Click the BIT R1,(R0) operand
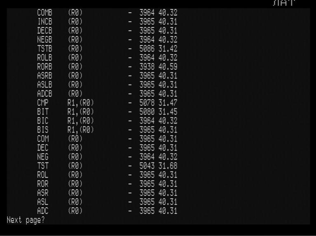The image size is (316, 236). (81, 112)
